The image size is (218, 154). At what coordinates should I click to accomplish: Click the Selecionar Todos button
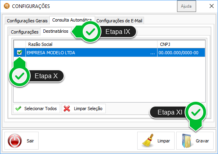click(x=37, y=109)
